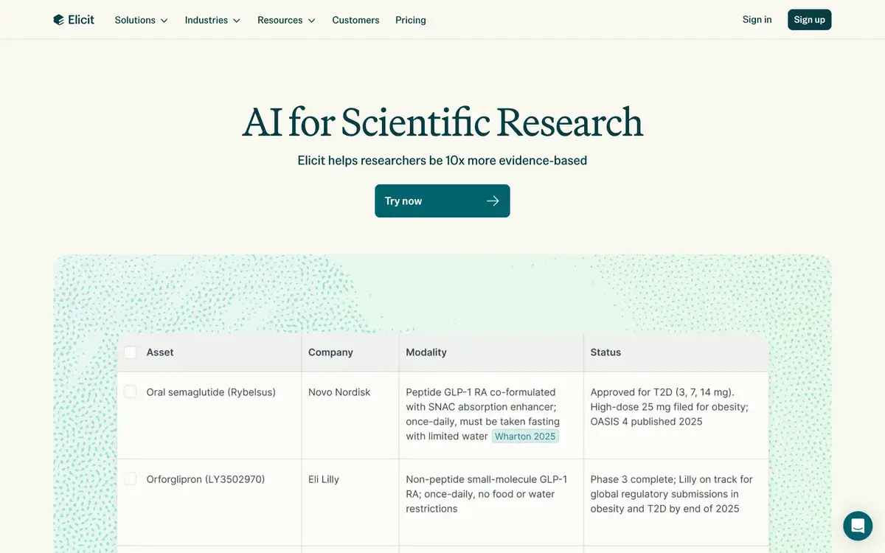Expand the Resources dropdown menu
The width and height of the screenshot is (885, 553).
tap(286, 20)
